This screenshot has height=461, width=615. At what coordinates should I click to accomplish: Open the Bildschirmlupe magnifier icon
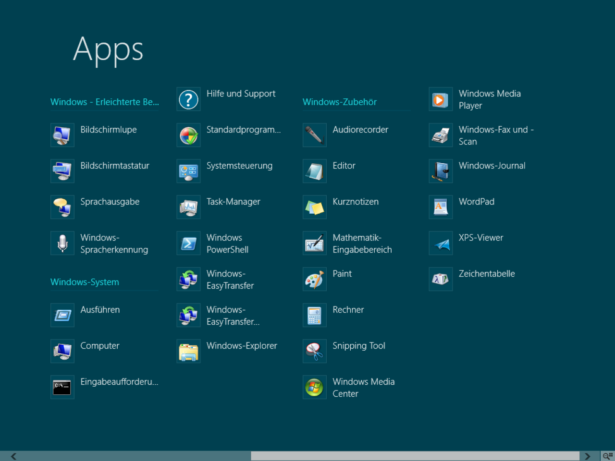(62, 135)
